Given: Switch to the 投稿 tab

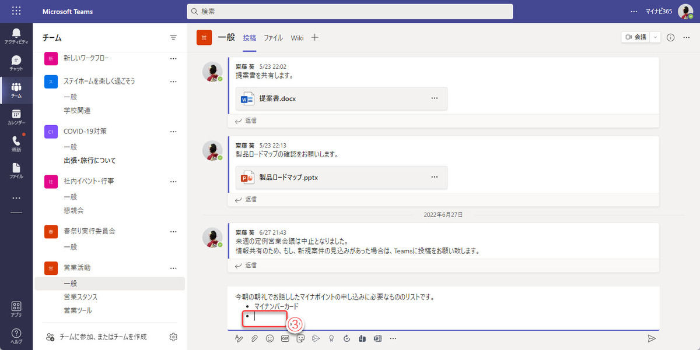Looking at the screenshot, I should 250,37.
